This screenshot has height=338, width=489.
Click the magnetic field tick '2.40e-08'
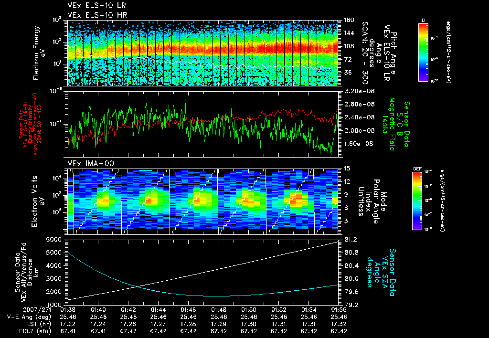(359, 117)
